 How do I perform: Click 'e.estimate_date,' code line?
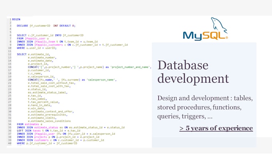40,61
